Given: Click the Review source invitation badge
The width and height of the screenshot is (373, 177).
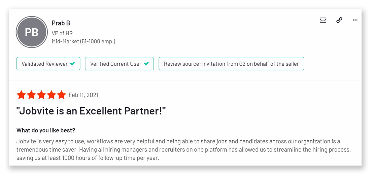Looking at the screenshot, I should coord(231,64).
